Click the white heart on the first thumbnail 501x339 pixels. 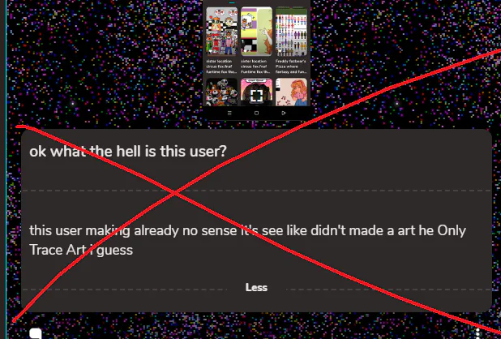pyautogui.click(x=210, y=51)
